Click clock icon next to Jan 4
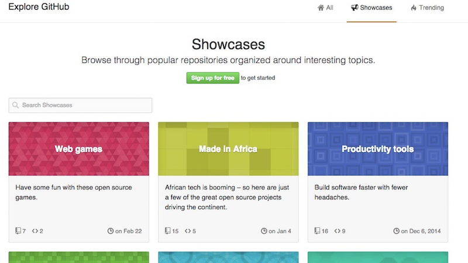Viewport: 468px width, 263px height. tap(264, 231)
